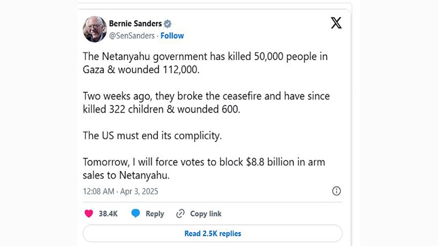Open Read 2.5K replies
The width and height of the screenshot is (438, 246).
tap(213, 233)
